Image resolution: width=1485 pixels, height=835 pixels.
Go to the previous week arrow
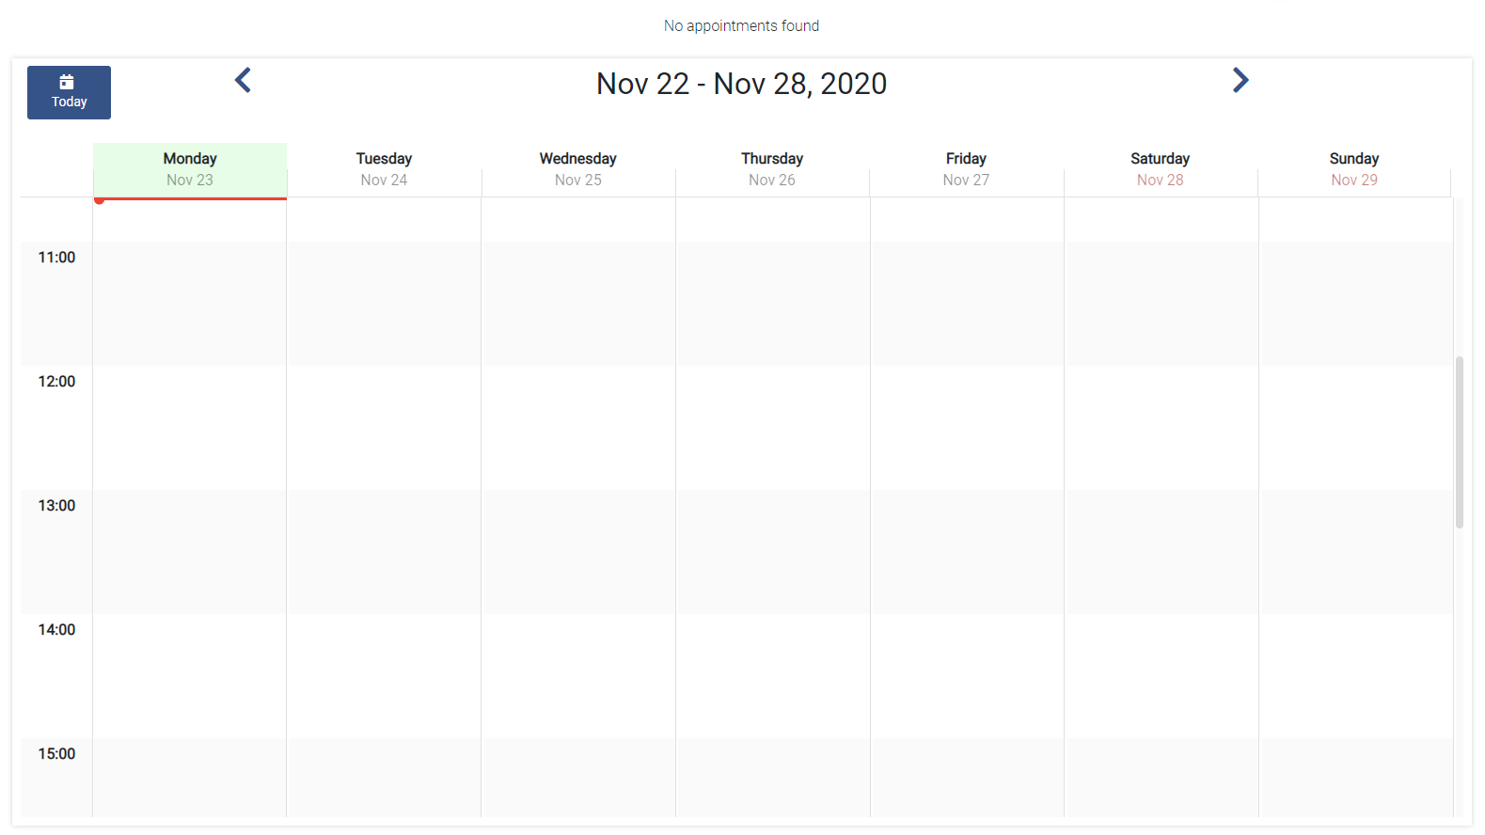coord(243,81)
